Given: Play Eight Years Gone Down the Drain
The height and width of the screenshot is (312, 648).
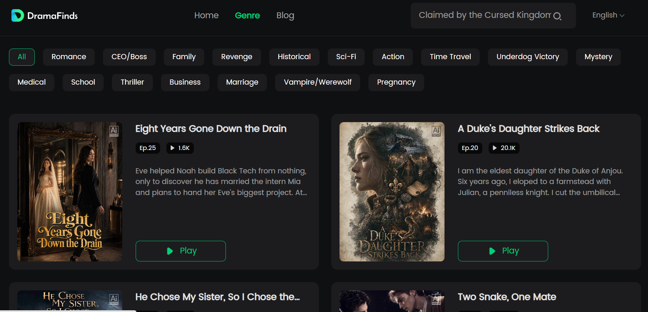Looking at the screenshot, I should [181, 251].
